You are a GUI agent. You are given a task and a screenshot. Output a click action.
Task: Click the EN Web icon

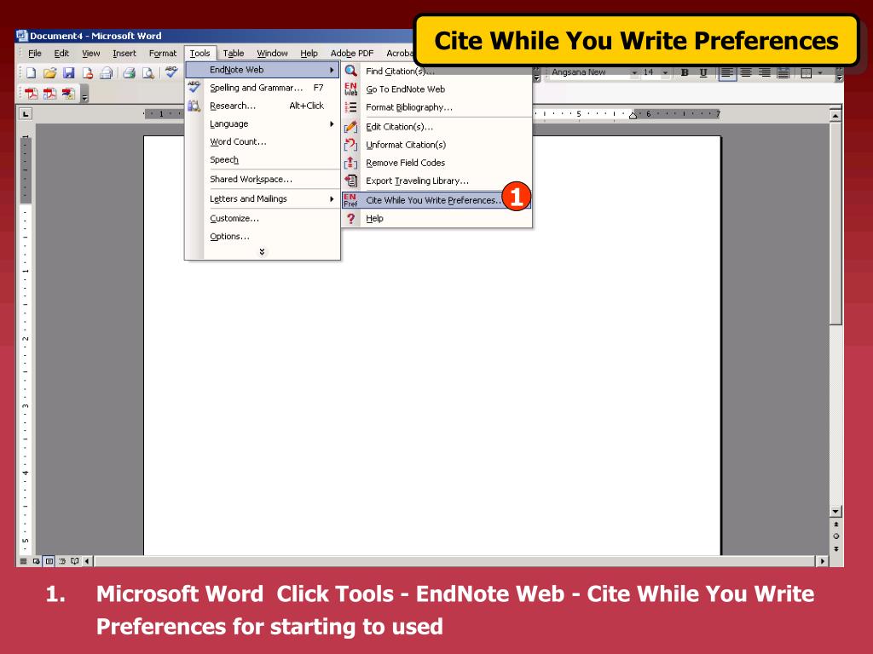point(350,89)
